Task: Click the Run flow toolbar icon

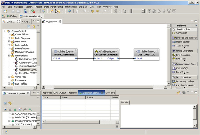Action: click(x=33, y=11)
